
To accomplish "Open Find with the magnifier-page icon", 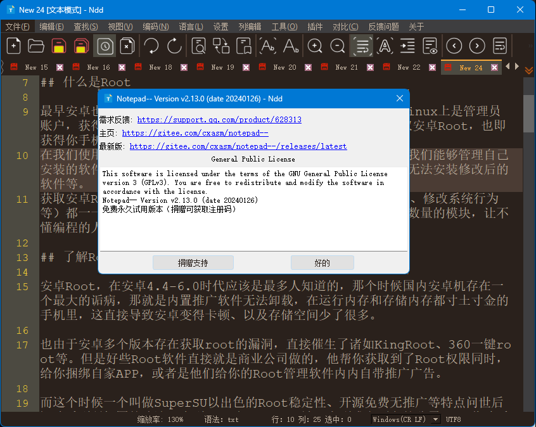I will coord(198,46).
